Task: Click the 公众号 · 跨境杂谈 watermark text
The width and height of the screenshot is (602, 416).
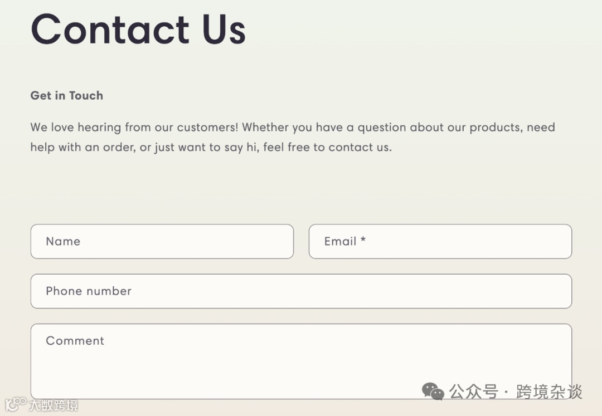Action: point(516,392)
